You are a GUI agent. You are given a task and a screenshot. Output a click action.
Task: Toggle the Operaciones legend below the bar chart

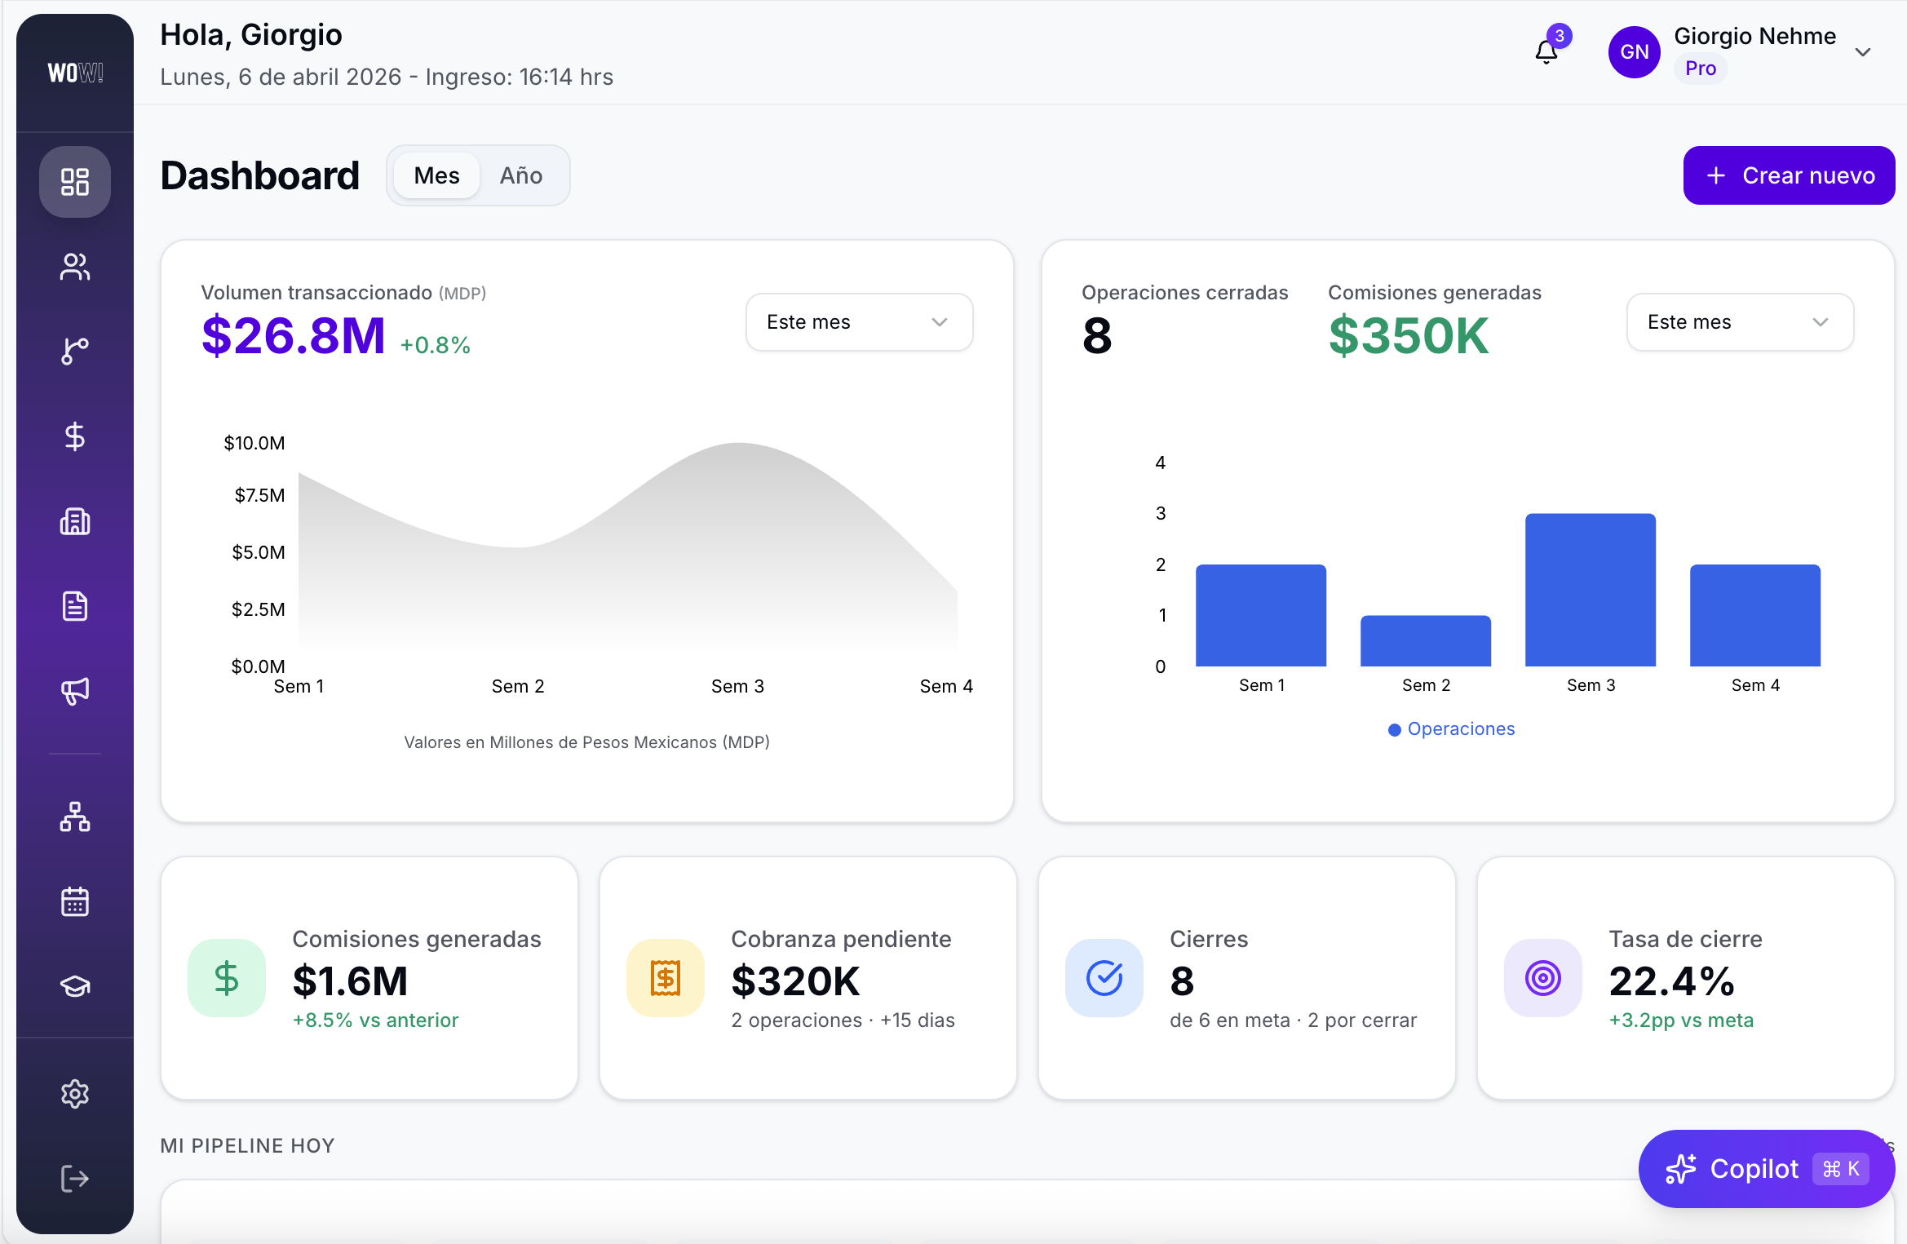(1452, 728)
